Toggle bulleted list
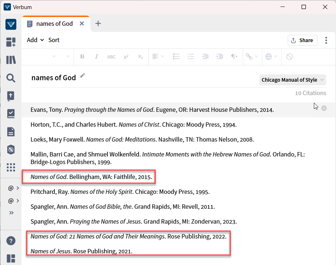The height and width of the screenshot is (265, 336). pyautogui.click(x=176, y=57)
